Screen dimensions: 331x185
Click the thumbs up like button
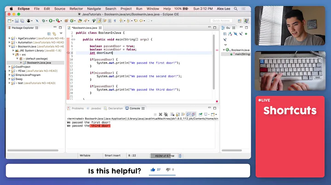click(153, 169)
